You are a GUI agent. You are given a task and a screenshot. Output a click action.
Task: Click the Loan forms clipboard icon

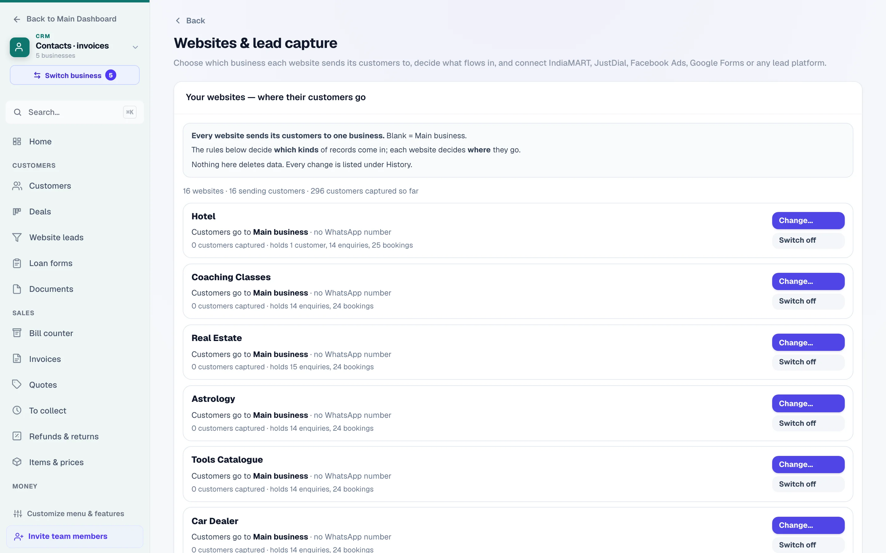(17, 263)
